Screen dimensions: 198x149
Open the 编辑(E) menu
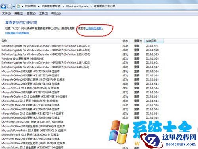[19, 13]
